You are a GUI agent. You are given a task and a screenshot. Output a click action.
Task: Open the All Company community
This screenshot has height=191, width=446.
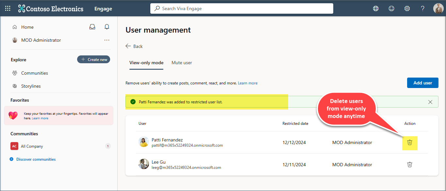(32, 146)
